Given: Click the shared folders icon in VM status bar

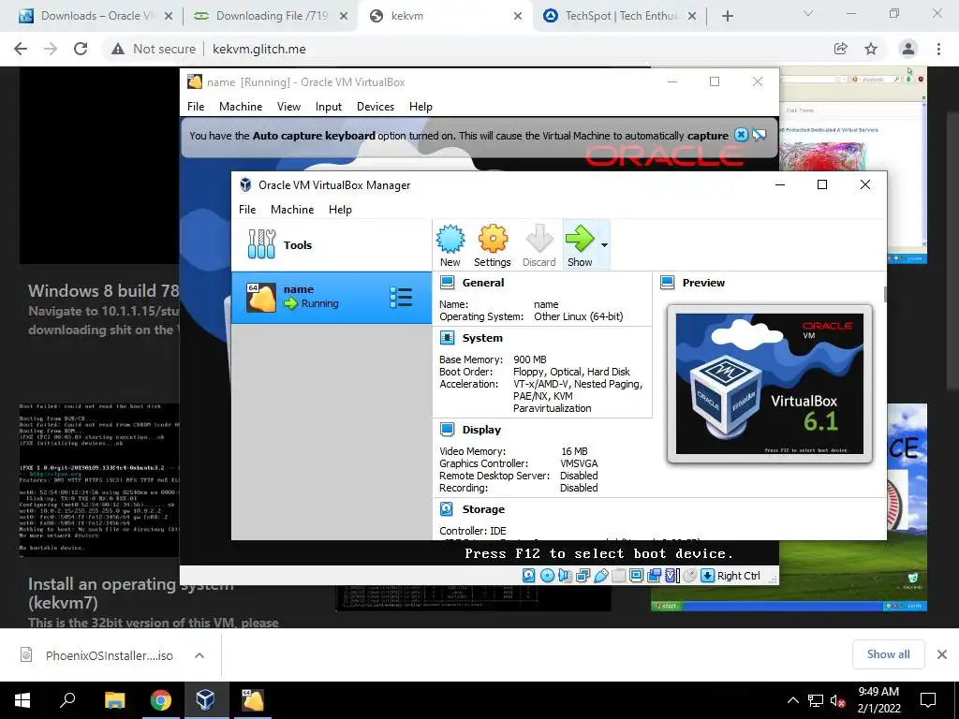Looking at the screenshot, I should 618,576.
